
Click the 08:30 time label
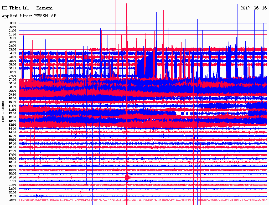[12, 87]
